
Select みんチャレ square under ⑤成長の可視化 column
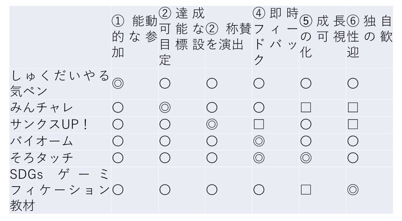point(306,108)
